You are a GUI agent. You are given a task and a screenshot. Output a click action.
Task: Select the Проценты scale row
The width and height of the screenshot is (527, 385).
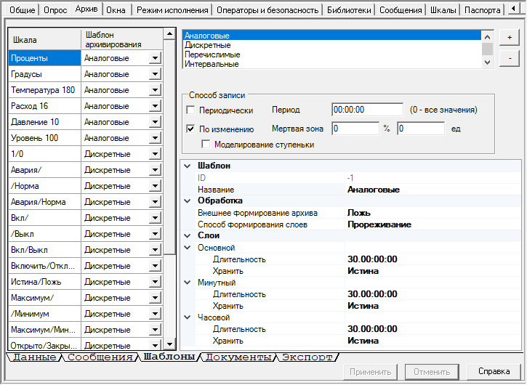pos(44,58)
